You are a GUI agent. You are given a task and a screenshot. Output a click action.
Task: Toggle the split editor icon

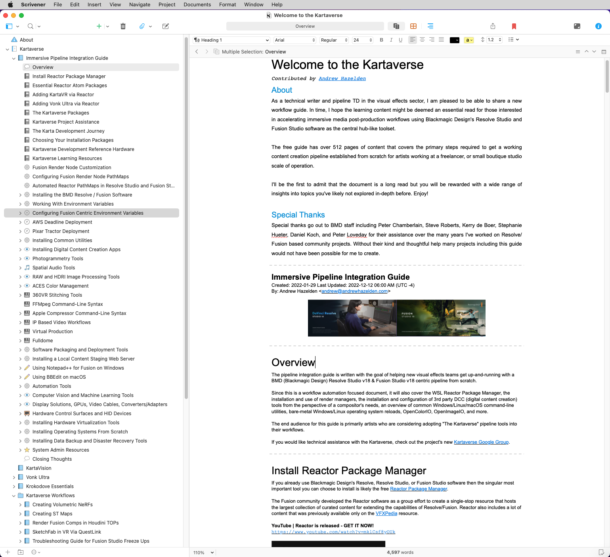[x=604, y=52]
